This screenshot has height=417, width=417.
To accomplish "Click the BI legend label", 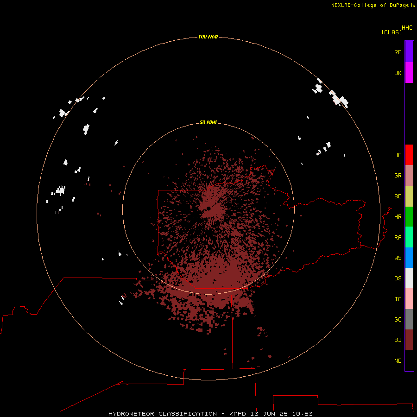I will point(398,340).
